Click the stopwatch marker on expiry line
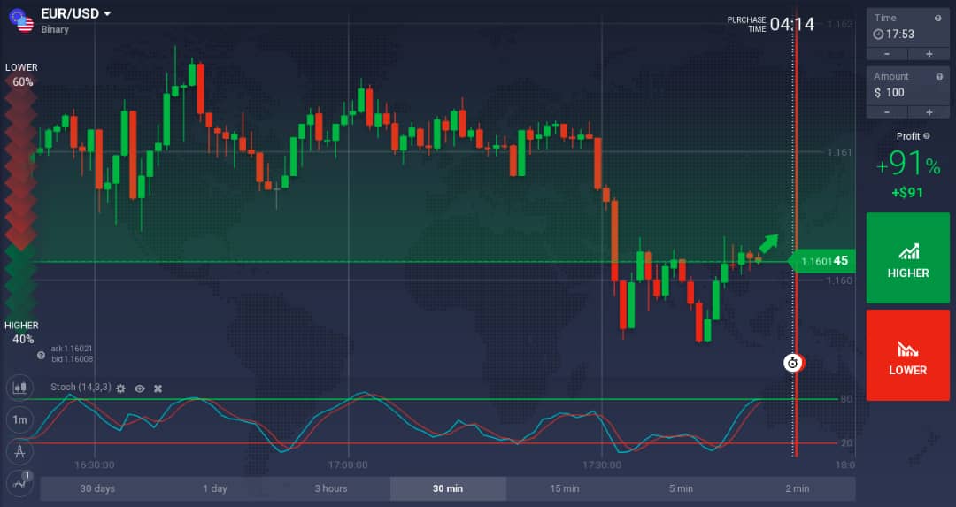The width and height of the screenshot is (956, 507). tap(793, 363)
